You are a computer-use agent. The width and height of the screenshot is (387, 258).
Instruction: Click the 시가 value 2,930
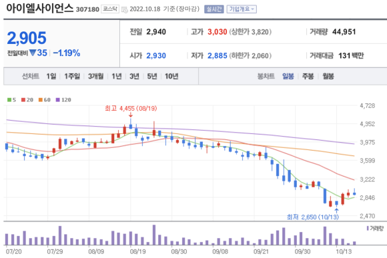coord(156,56)
